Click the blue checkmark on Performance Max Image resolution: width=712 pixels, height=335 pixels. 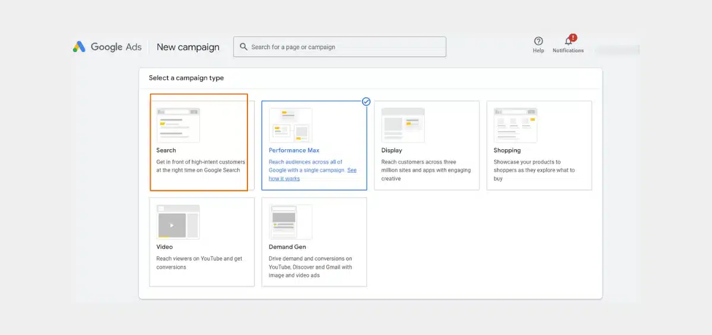pyautogui.click(x=366, y=101)
